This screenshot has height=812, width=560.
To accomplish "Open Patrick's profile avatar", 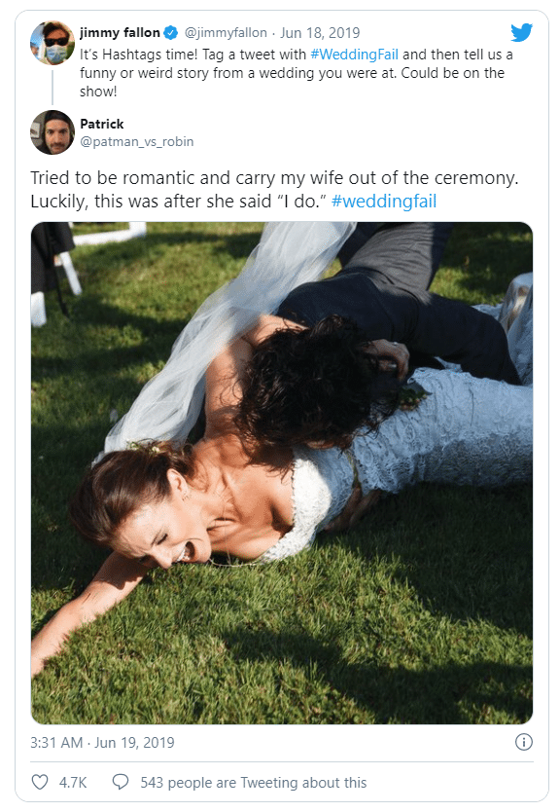I will (x=52, y=132).
